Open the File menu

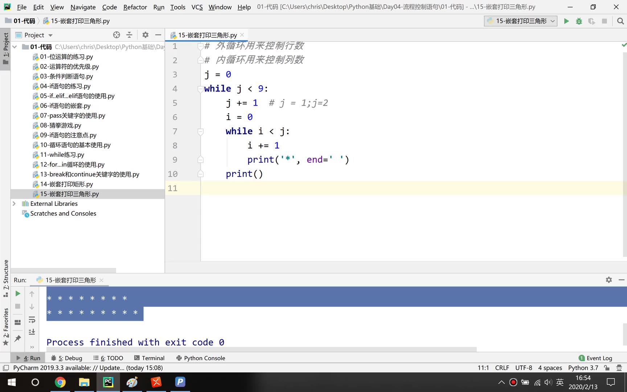point(21,7)
